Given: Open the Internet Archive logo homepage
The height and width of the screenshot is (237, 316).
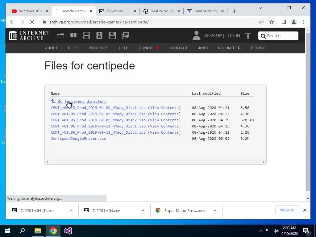Looking at the screenshot, I should click(x=29, y=35).
